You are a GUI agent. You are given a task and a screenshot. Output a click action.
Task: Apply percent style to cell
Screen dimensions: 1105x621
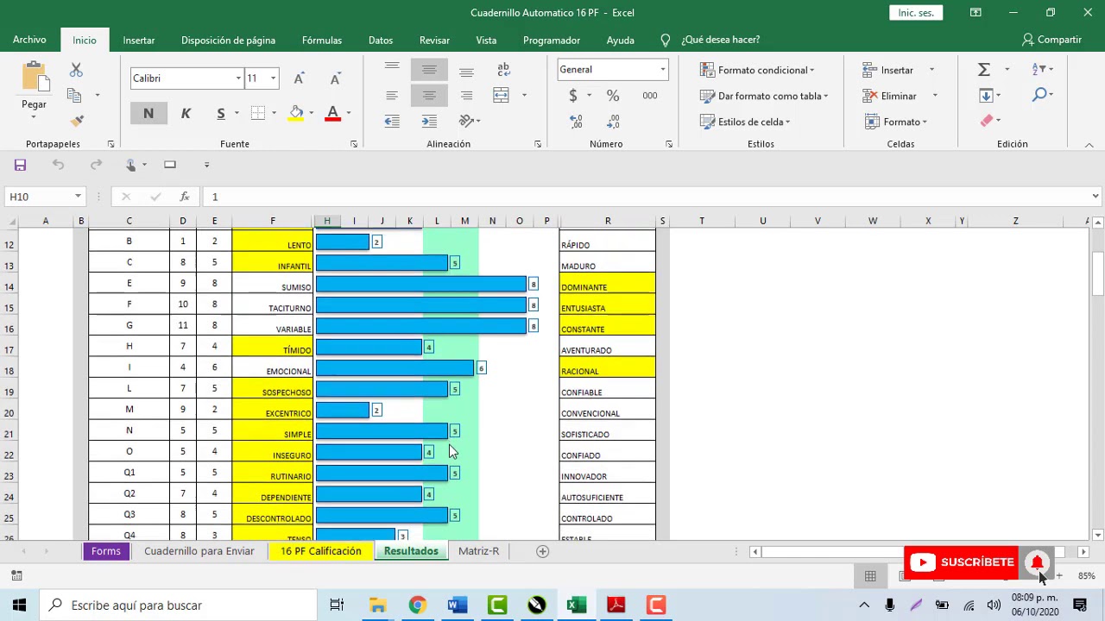[612, 96]
